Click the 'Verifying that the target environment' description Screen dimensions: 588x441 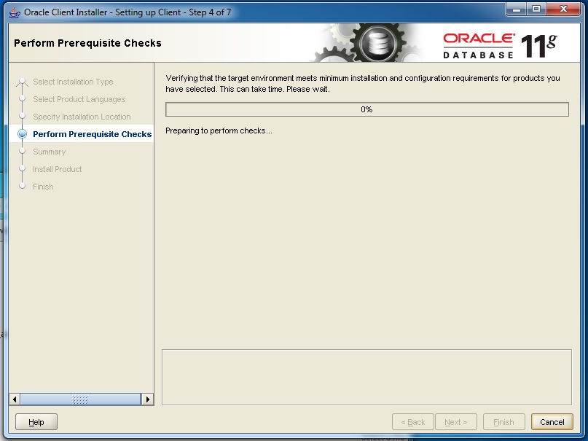pyautogui.click(x=363, y=84)
